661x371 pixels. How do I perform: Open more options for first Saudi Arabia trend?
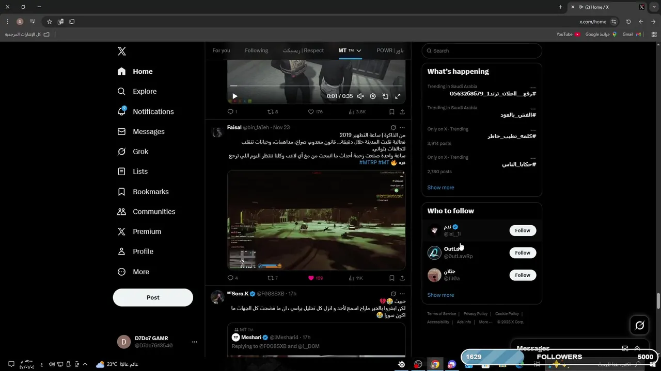(x=533, y=87)
